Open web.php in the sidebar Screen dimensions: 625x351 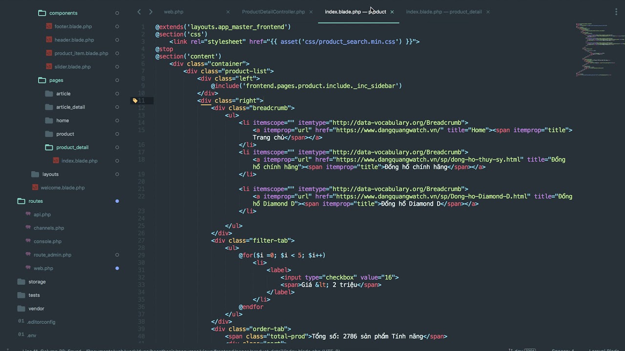[43, 268]
